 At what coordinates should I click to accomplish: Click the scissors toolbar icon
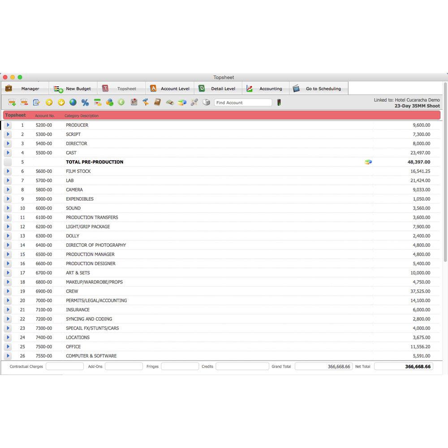[194, 102]
